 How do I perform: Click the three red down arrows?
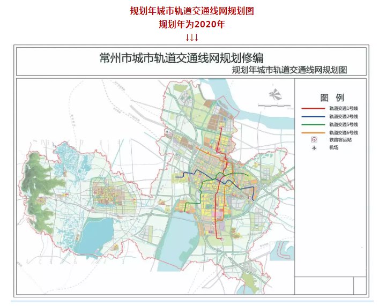pyautogui.click(x=192, y=37)
